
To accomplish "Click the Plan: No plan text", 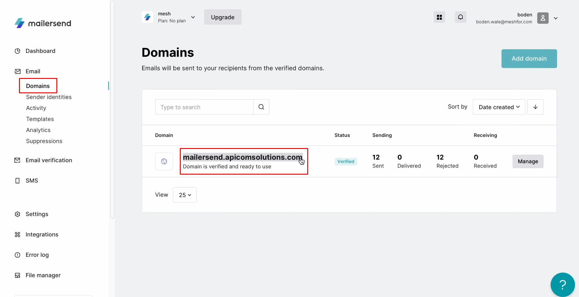I will click(172, 21).
